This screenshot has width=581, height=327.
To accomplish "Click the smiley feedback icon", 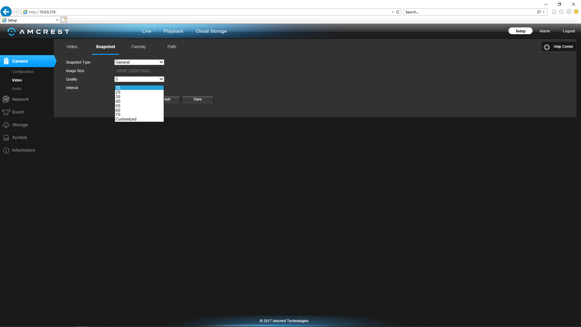I will 576,12.
